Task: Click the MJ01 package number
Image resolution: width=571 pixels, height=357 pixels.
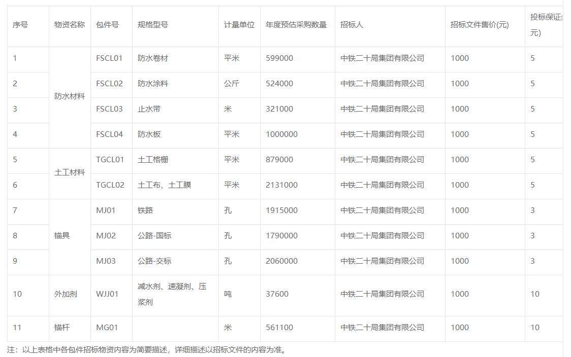Action: pyautogui.click(x=106, y=210)
